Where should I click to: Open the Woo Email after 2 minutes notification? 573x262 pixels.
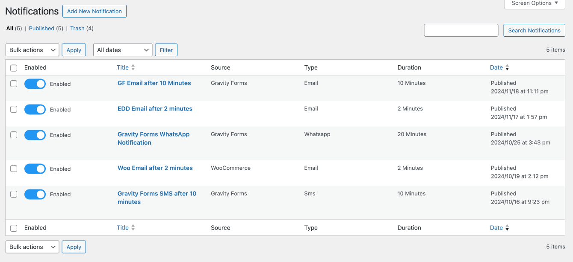point(155,168)
